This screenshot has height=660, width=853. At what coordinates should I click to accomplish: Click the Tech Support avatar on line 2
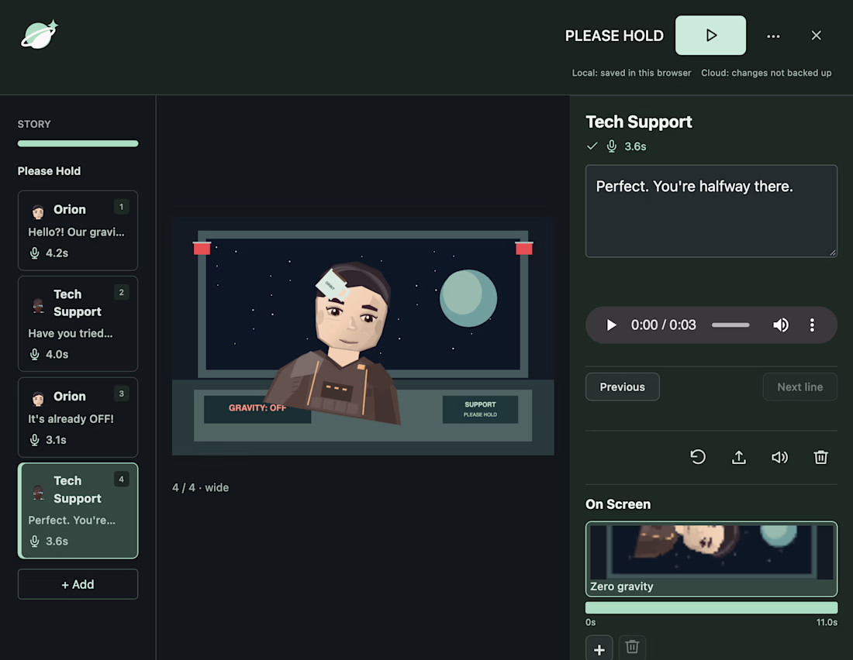tap(38, 305)
